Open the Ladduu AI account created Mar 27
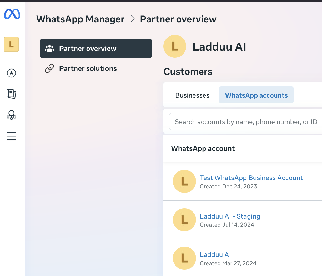 point(215,255)
